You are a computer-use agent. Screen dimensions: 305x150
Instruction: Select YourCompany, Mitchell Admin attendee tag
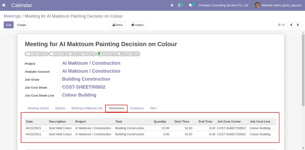point(118,54)
